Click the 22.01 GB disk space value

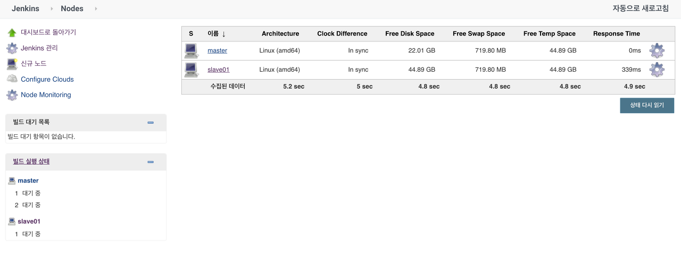pos(422,50)
